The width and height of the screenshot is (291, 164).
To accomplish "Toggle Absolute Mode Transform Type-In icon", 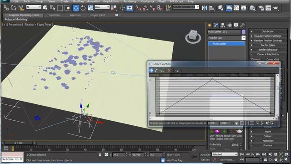I will pos(106,154).
